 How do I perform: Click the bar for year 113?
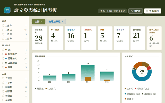click(69, 78)
